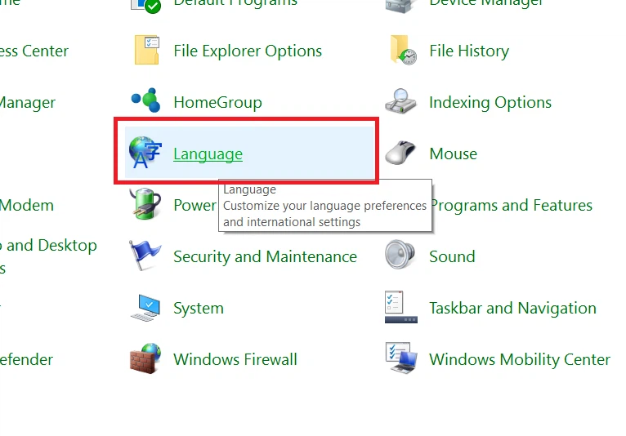Click the HomeGroup spheres icon
The height and width of the screenshot is (436, 626).
coord(147,102)
